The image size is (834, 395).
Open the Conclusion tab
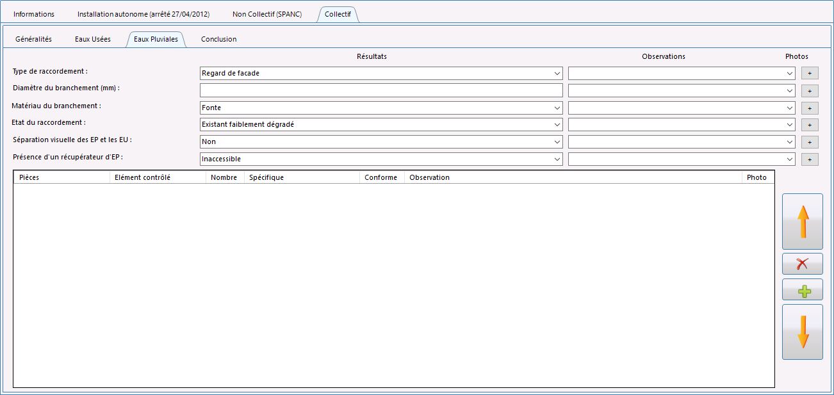(x=219, y=39)
